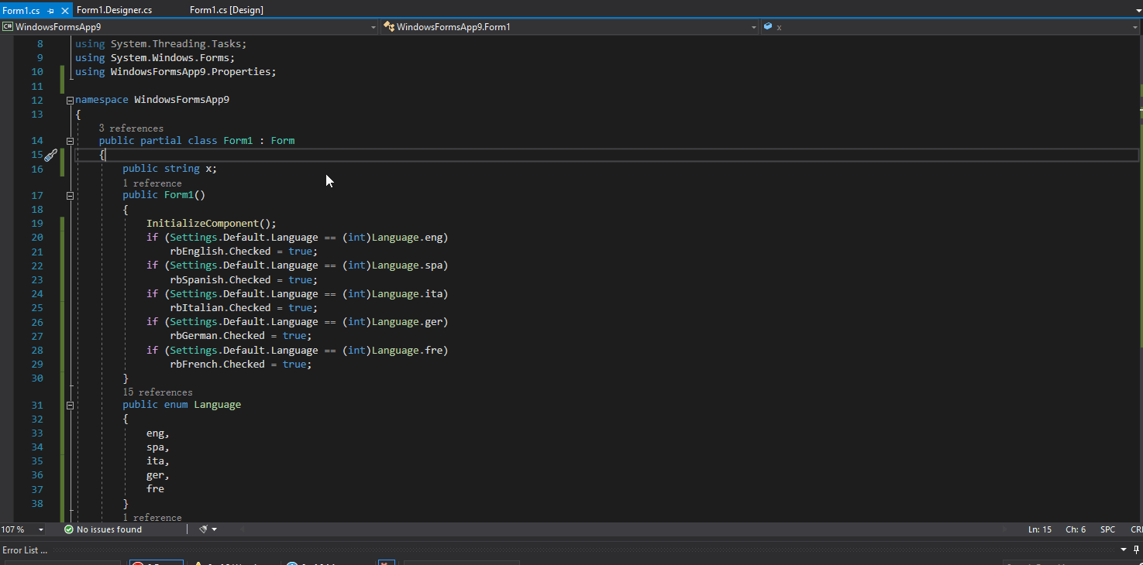1143x565 pixels.
Task: Collapse the Language enum block
Action: click(70, 405)
